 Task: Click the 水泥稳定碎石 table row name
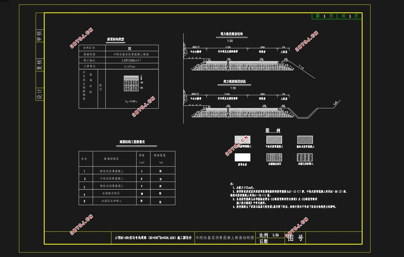point(111,193)
